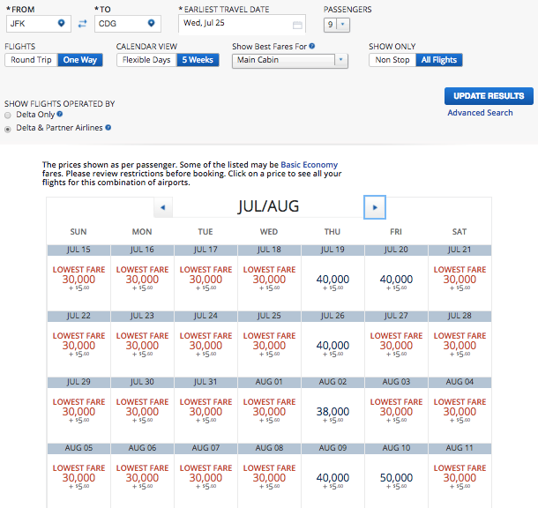
Task: Click info icon next to Delta Only
Action: tap(59, 115)
